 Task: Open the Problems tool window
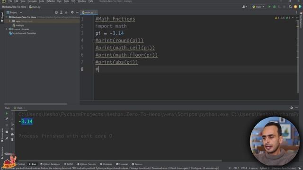tap(106, 164)
